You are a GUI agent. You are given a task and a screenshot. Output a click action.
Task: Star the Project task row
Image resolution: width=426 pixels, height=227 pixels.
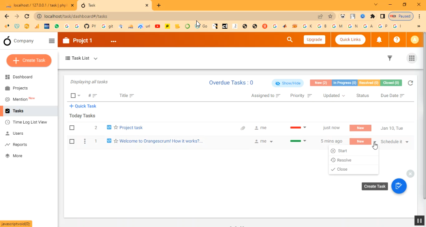pyautogui.click(x=116, y=128)
